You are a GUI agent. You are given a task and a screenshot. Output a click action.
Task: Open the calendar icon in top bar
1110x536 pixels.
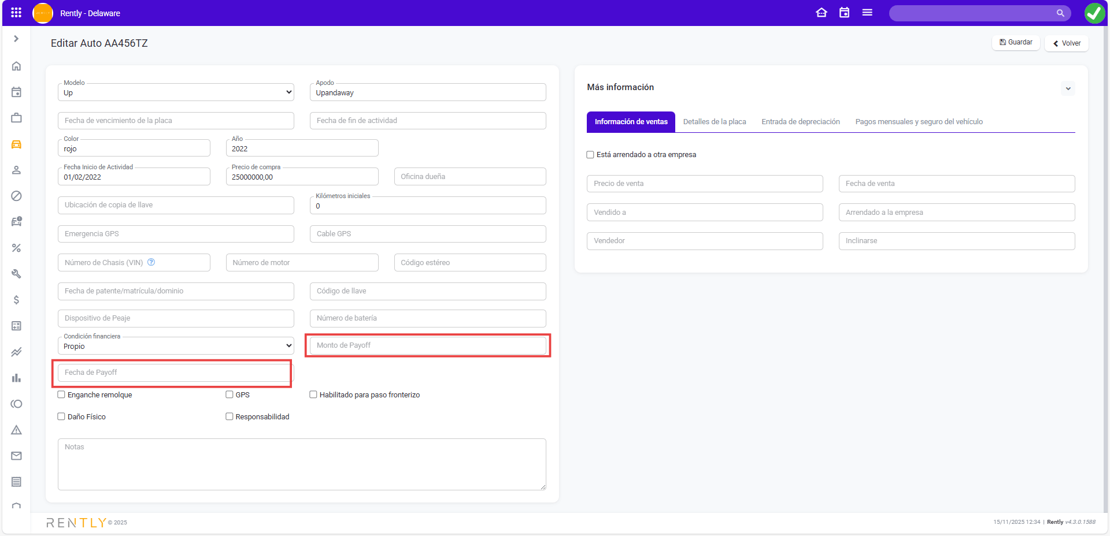(x=844, y=13)
